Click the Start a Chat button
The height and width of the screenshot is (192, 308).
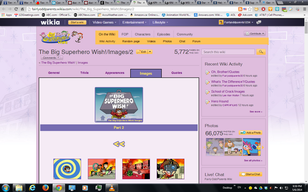(x=251, y=174)
